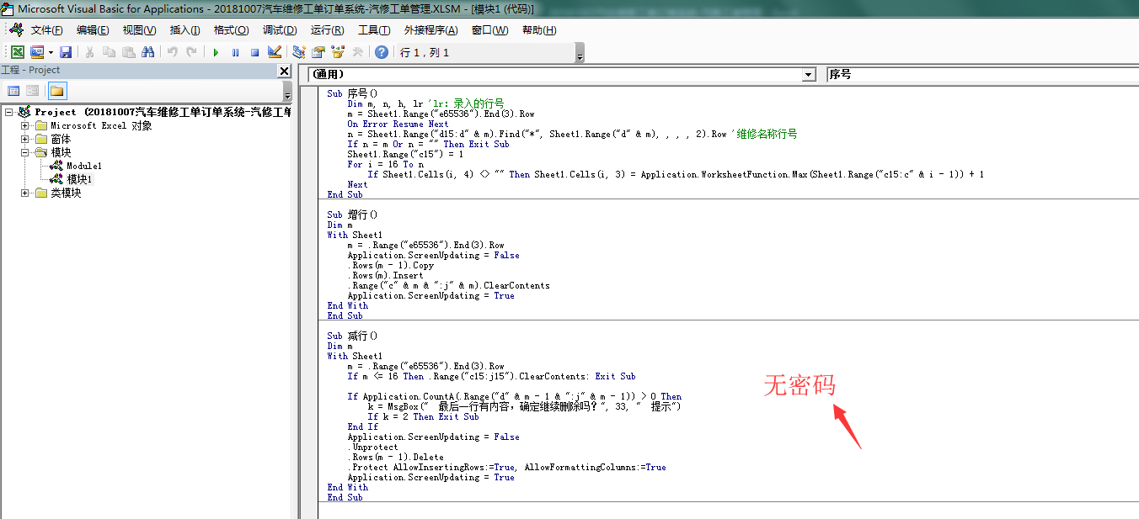
Task: Open the 文件(F) menu
Action: pyautogui.click(x=46, y=30)
